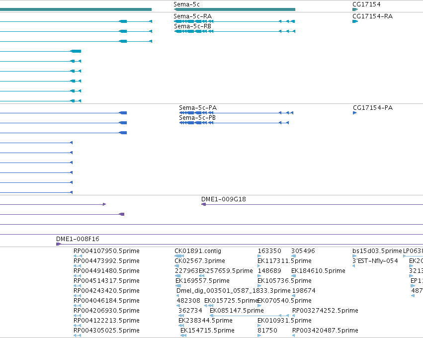Select the EK070540.5prime feature label
Viewport: 423px width, 338px height.
pyautogui.click(x=285, y=301)
